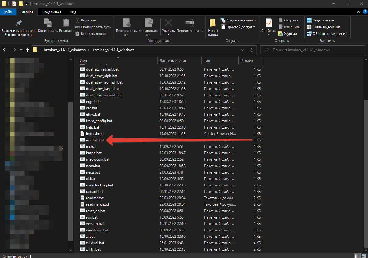Click Скопировать путь command

click(x=93, y=27)
